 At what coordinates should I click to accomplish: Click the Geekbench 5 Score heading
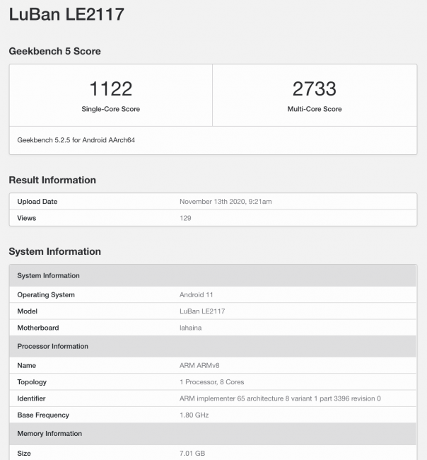coord(54,52)
